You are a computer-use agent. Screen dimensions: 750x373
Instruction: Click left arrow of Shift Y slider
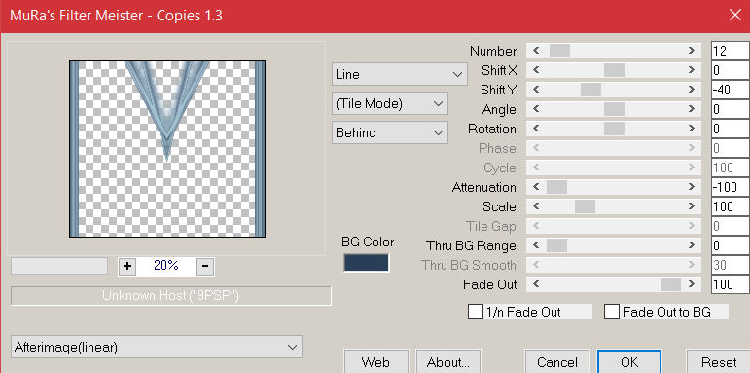(x=536, y=90)
